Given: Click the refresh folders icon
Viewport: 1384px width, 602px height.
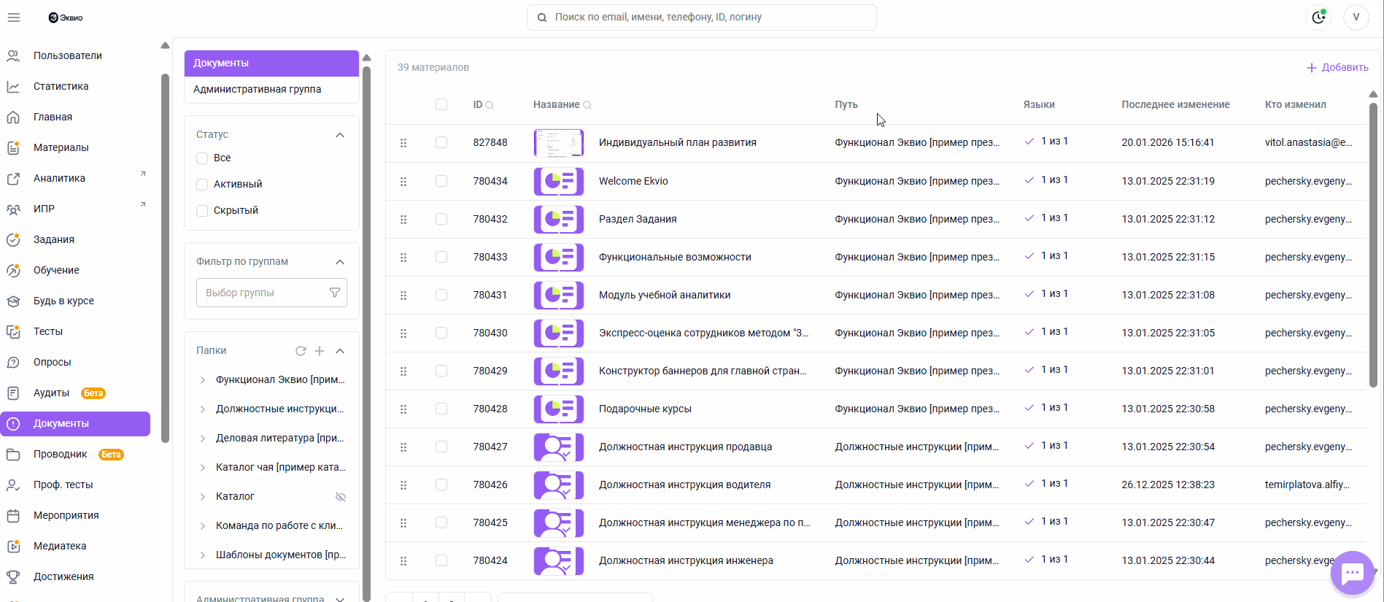Looking at the screenshot, I should pyautogui.click(x=301, y=351).
